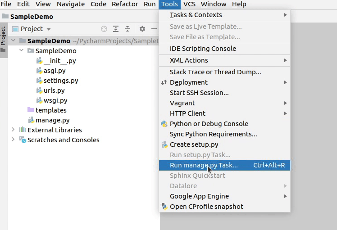Screen dimensions: 337x230
Task: Click the icon next to Create setup.py
Action: click(x=164, y=144)
